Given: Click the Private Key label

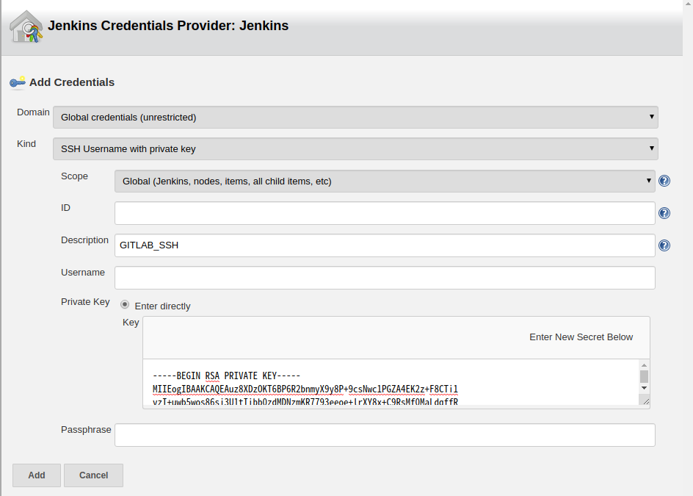Looking at the screenshot, I should pos(85,302).
